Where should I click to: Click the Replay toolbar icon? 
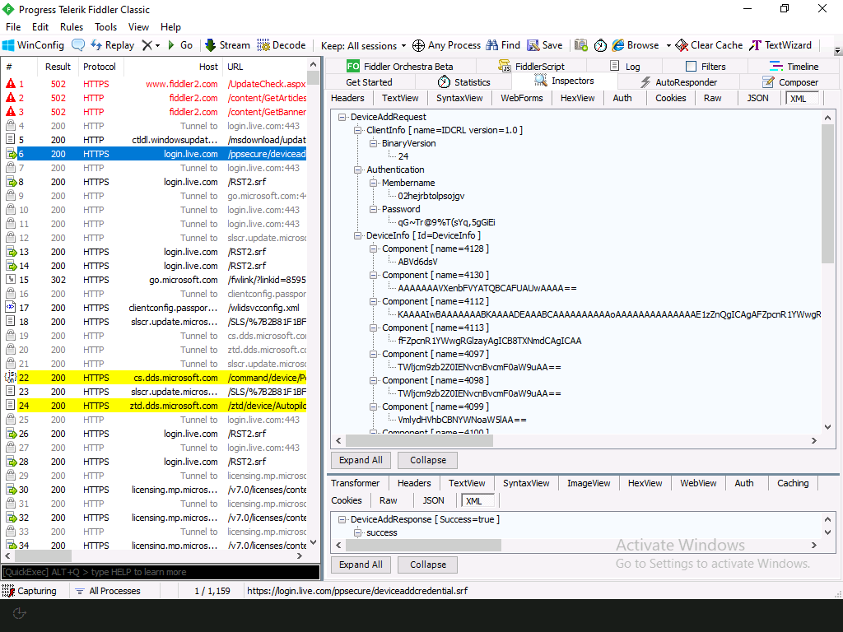tap(108, 45)
